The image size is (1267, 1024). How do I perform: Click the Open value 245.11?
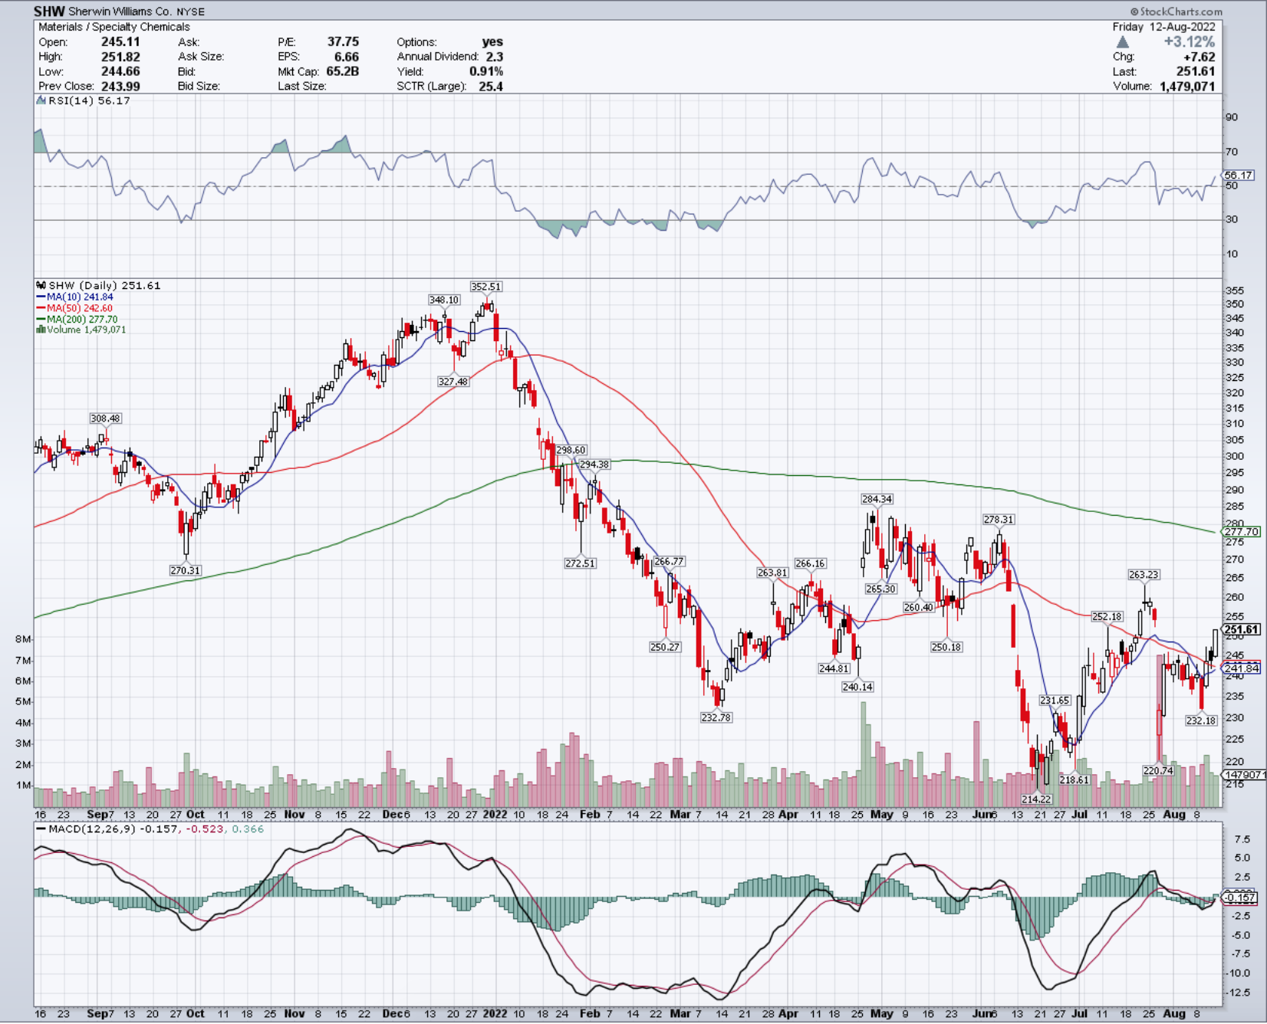120,42
